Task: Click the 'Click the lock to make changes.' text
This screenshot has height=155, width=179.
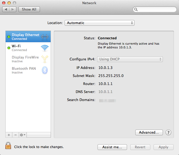Action: click(x=39, y=147)
